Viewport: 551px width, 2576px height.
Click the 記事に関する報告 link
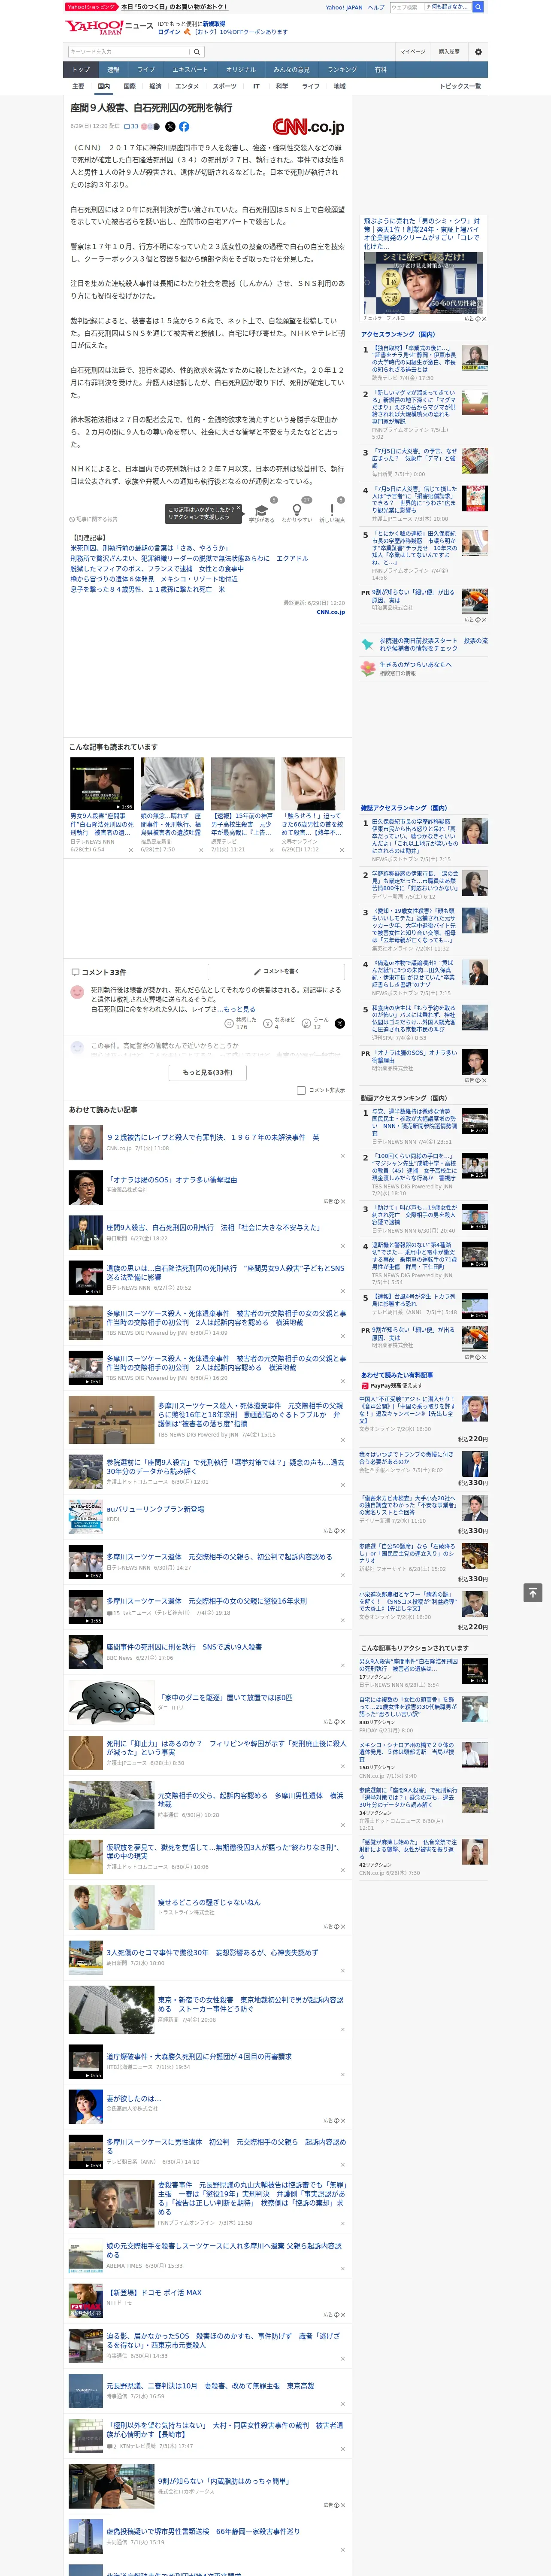click(94, 519)
